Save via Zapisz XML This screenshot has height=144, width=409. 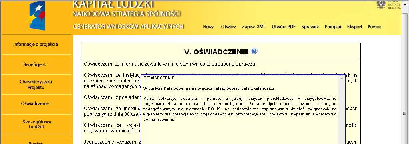(x=254, y=27)
